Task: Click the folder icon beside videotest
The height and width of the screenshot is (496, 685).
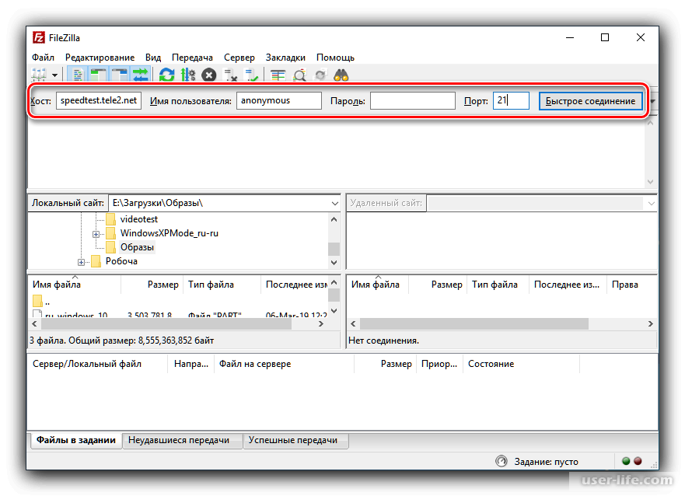Action: [111, 218]
